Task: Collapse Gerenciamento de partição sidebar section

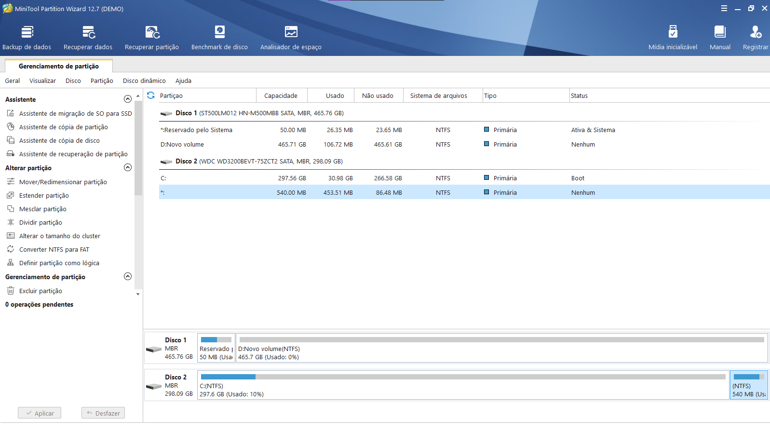Action: click(128, 276)
